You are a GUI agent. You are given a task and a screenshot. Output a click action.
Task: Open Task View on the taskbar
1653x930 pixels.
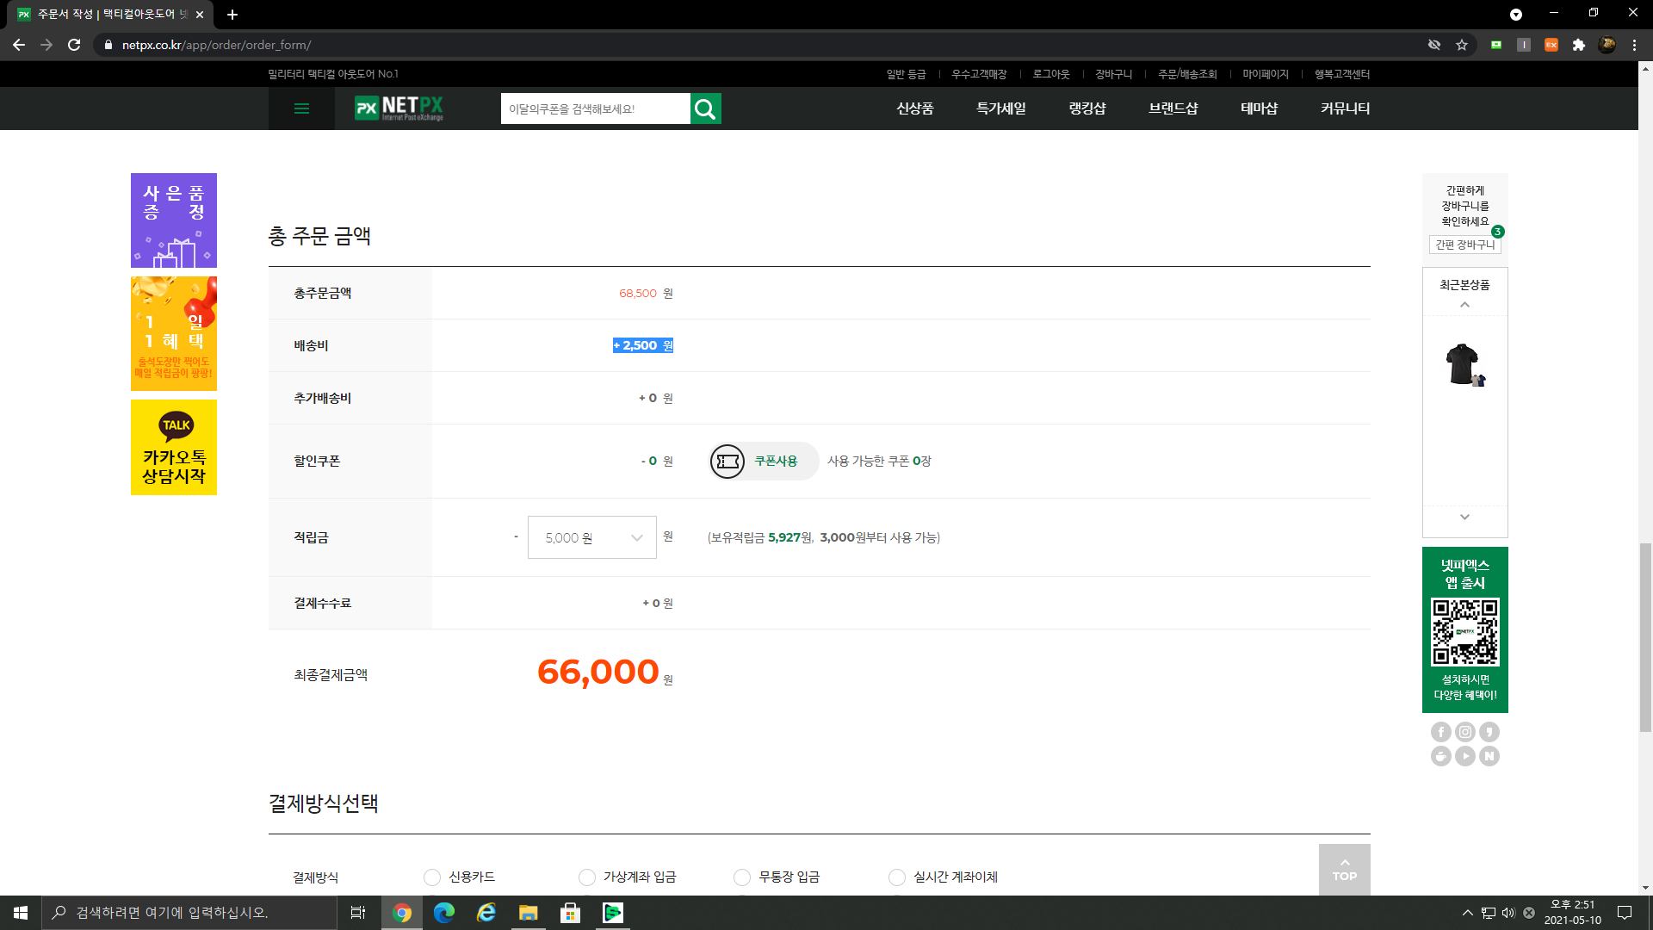click(358, 913)
